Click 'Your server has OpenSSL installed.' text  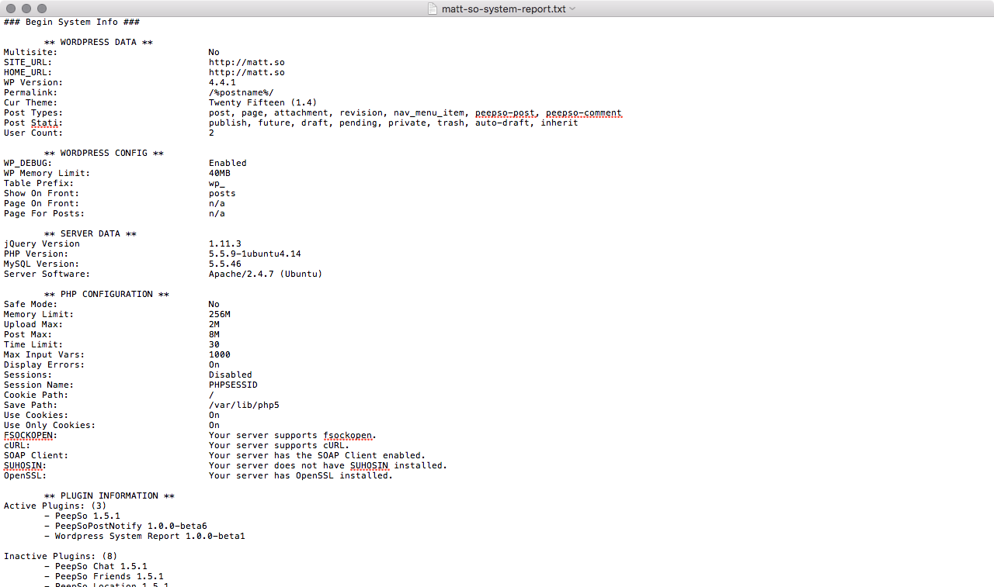(301, 475)
